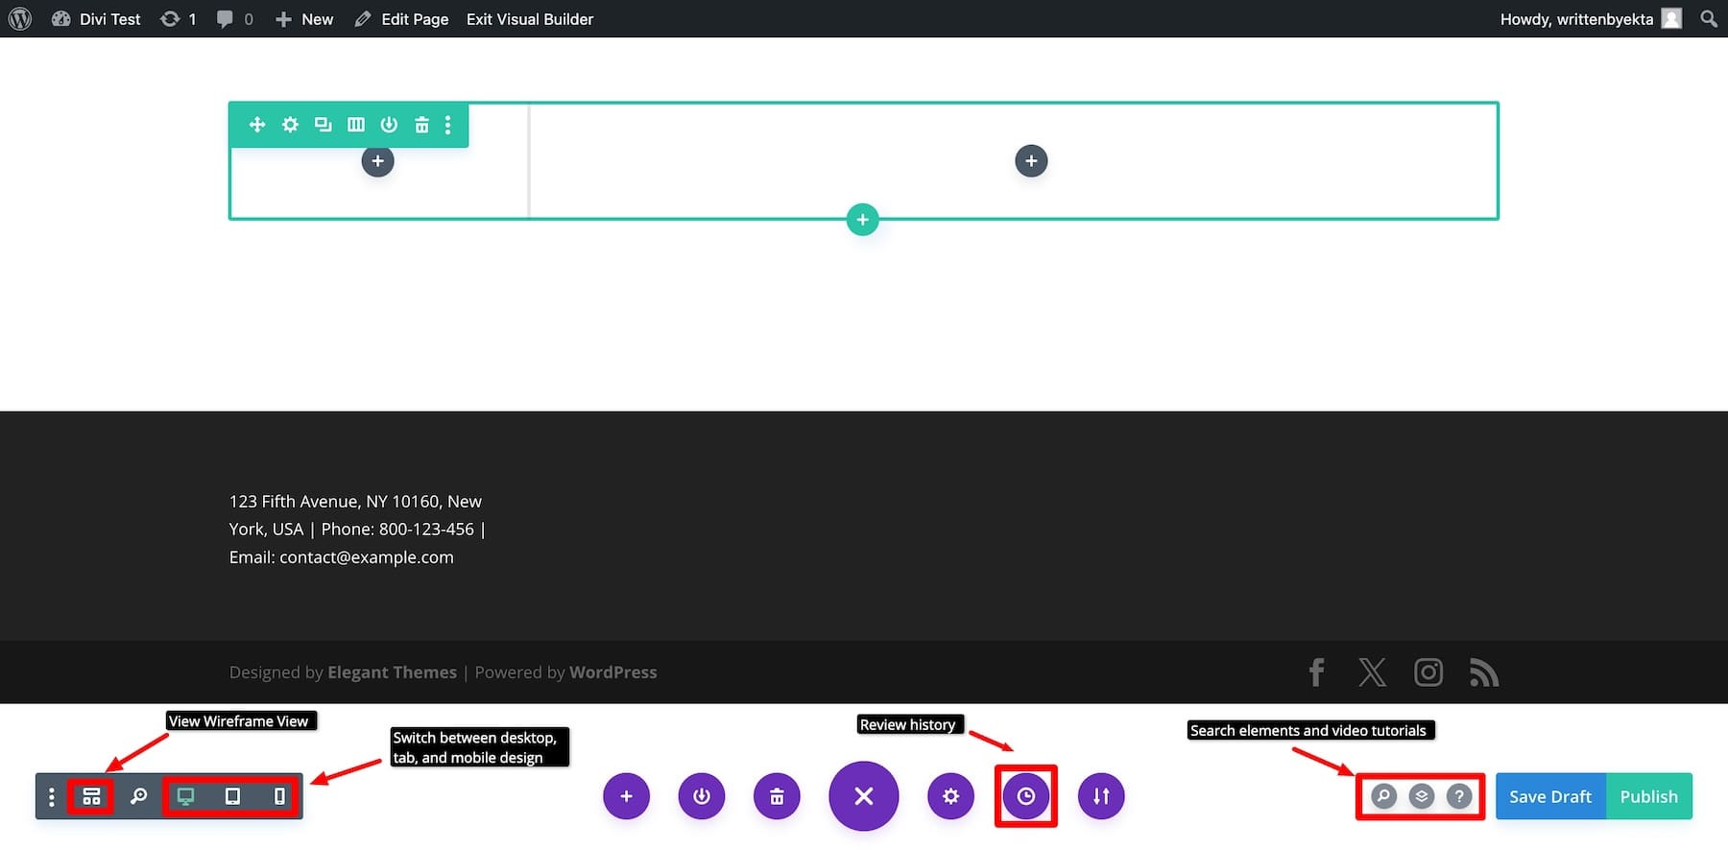The width and height of the screenshot is (1728, 849).
Task: Open the New content menu
Action: [x=304, y=18]
